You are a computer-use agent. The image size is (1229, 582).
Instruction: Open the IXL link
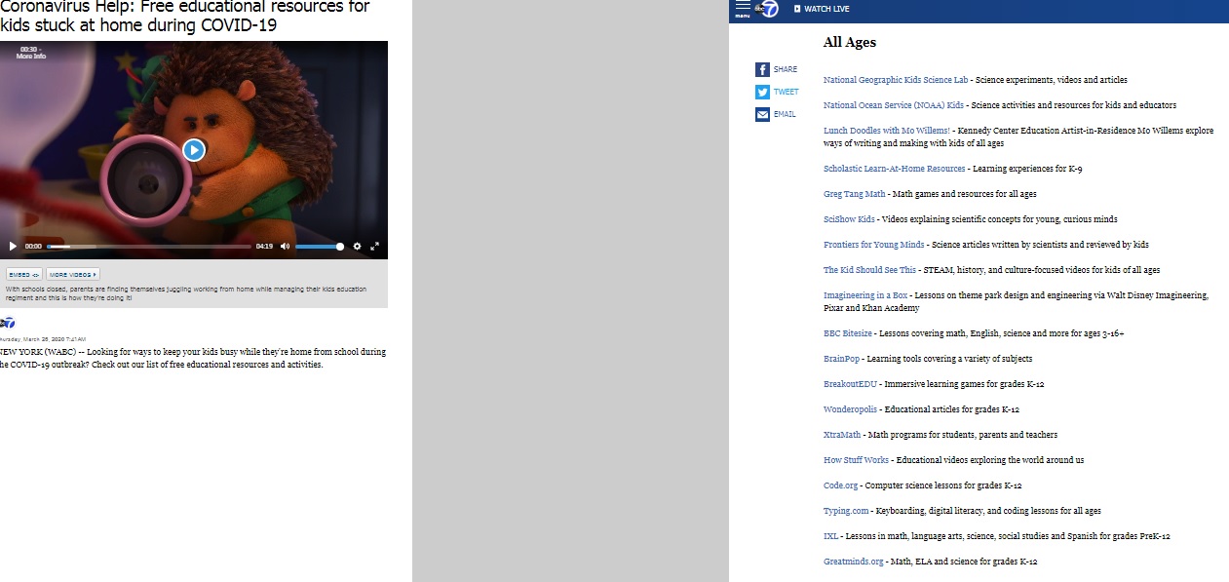[x=830, y=536]
